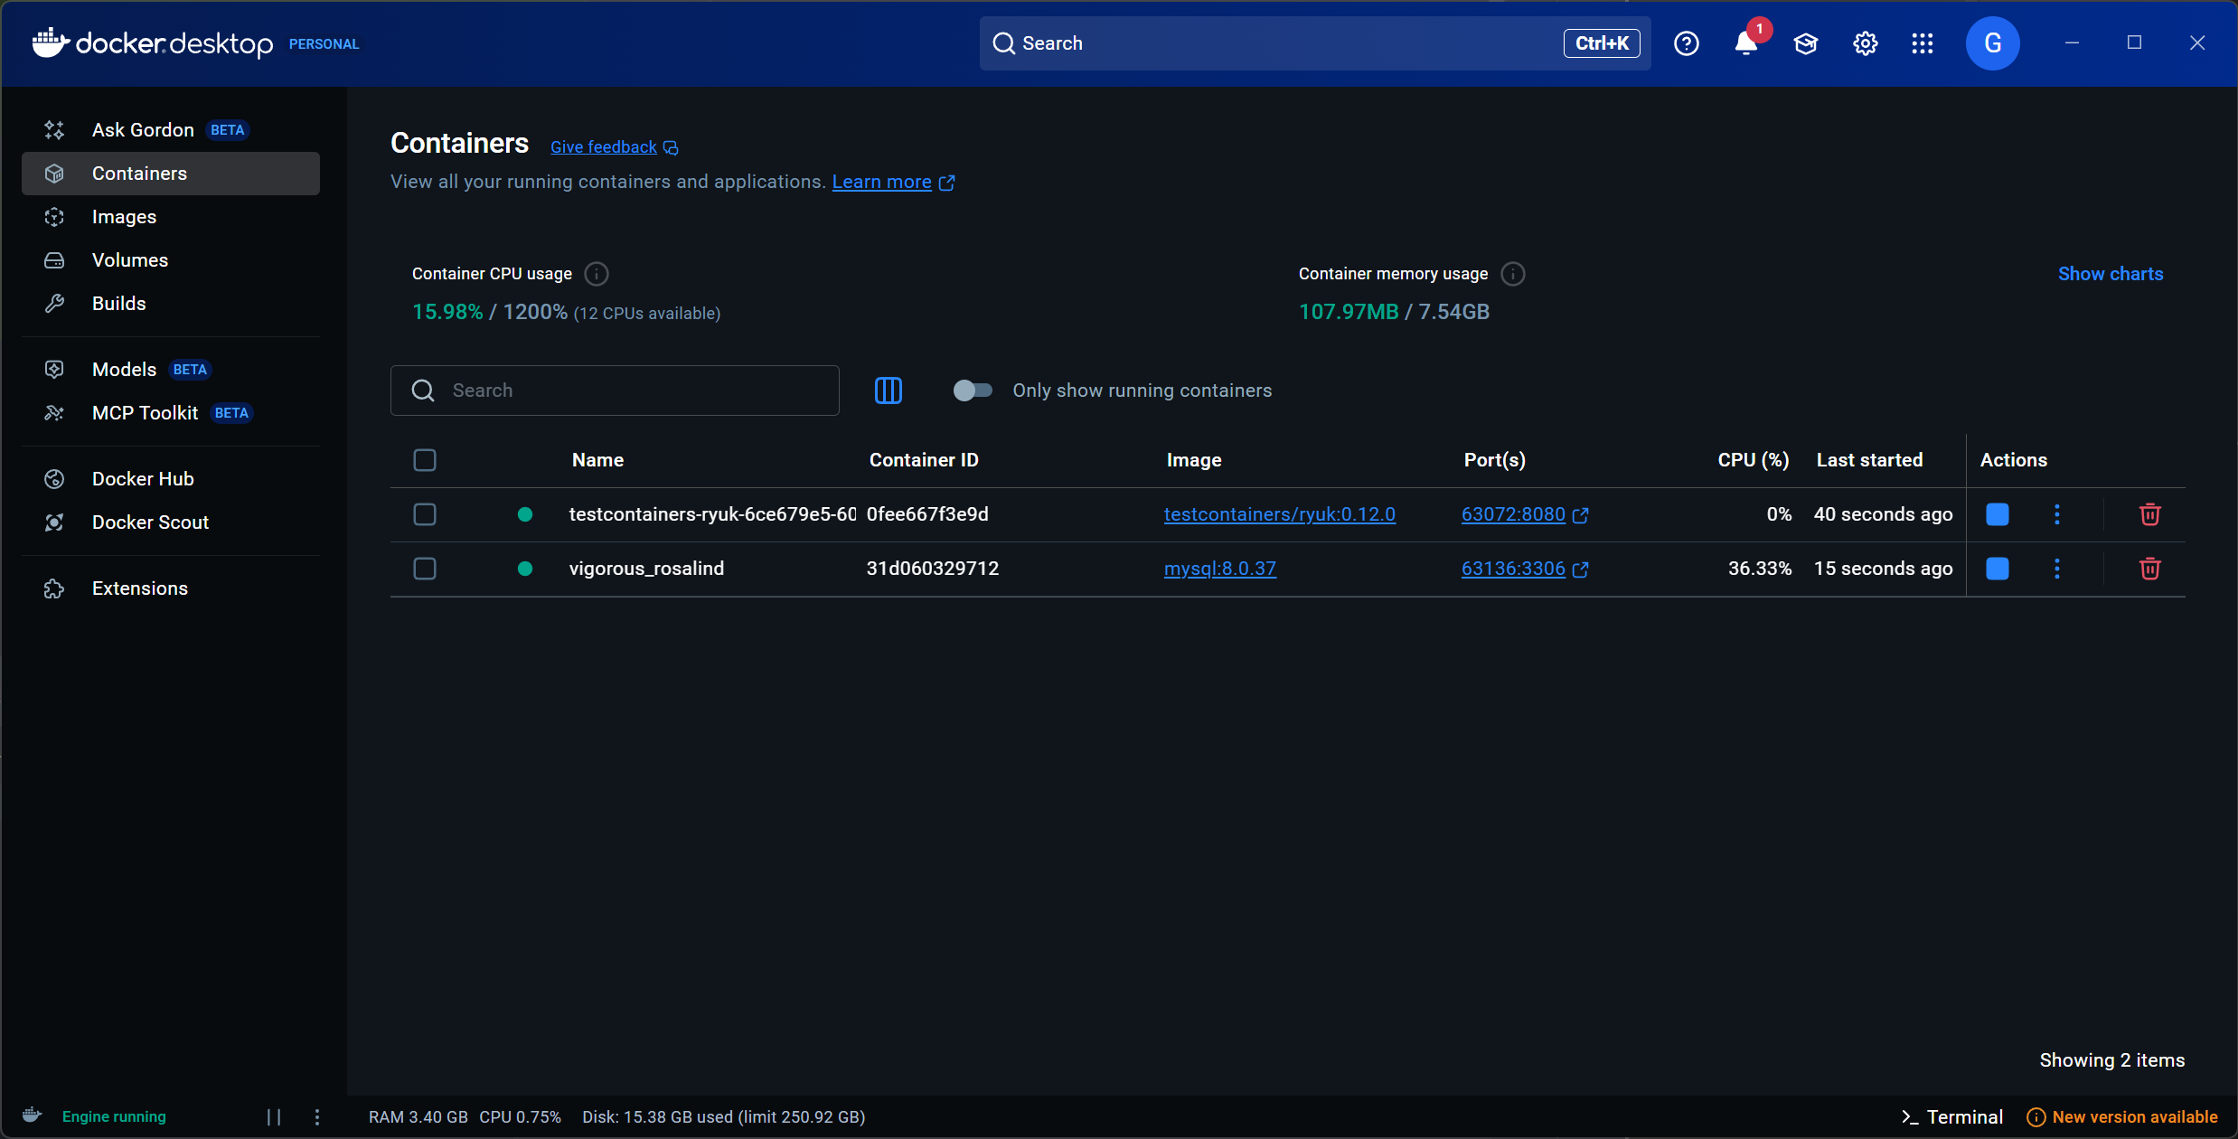Check the select-all containers checkbox

[x=425, y=460]
